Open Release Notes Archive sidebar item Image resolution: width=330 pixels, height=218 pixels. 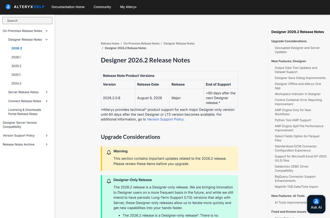click(x=19, y=144)
